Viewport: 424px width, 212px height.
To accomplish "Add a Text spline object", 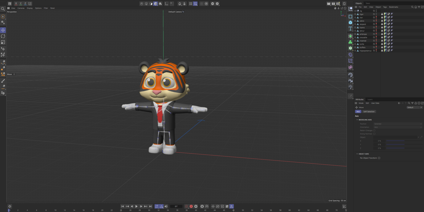I will coord(351,29).
